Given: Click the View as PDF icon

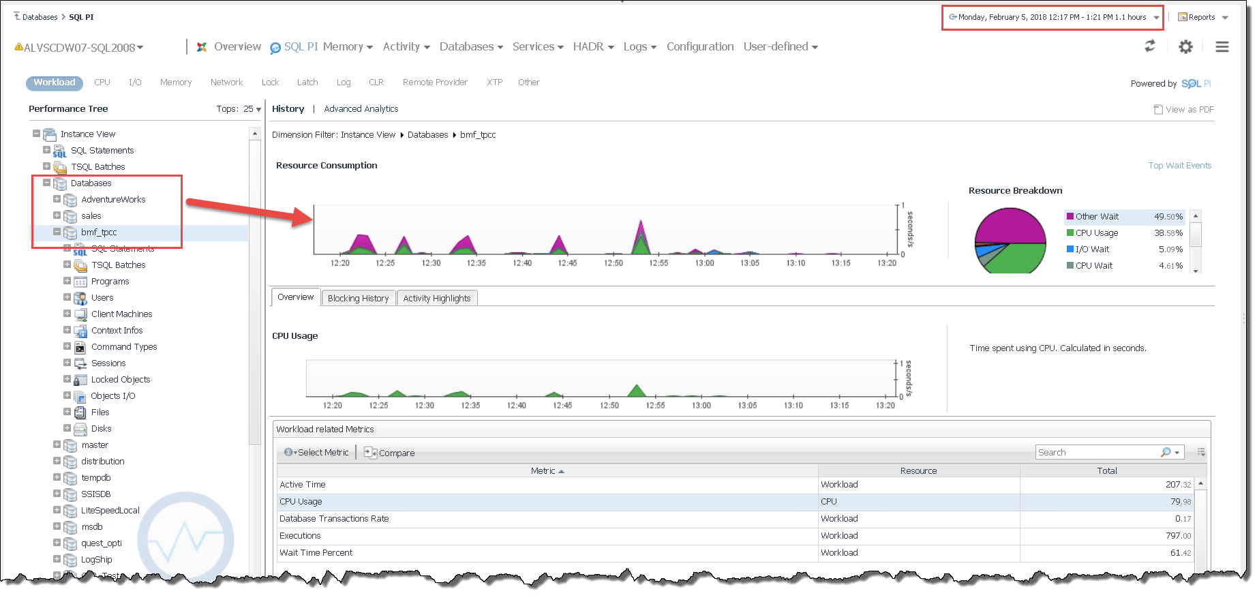Looking at the screenshot, I should 1158,109.
